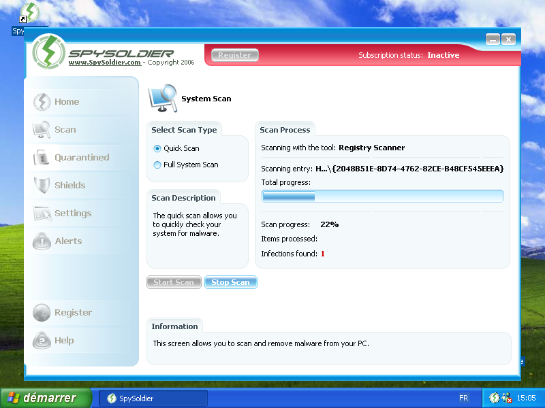545x408 pixels.
Task: Click the Registry Scanner tool name
Action: click(371, 148)
